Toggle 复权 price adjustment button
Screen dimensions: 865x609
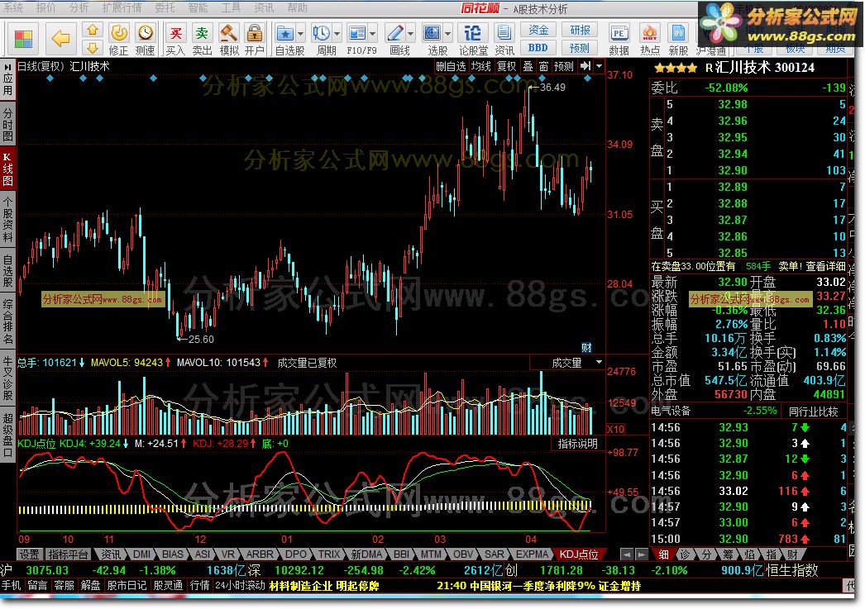tap(506, 66)
